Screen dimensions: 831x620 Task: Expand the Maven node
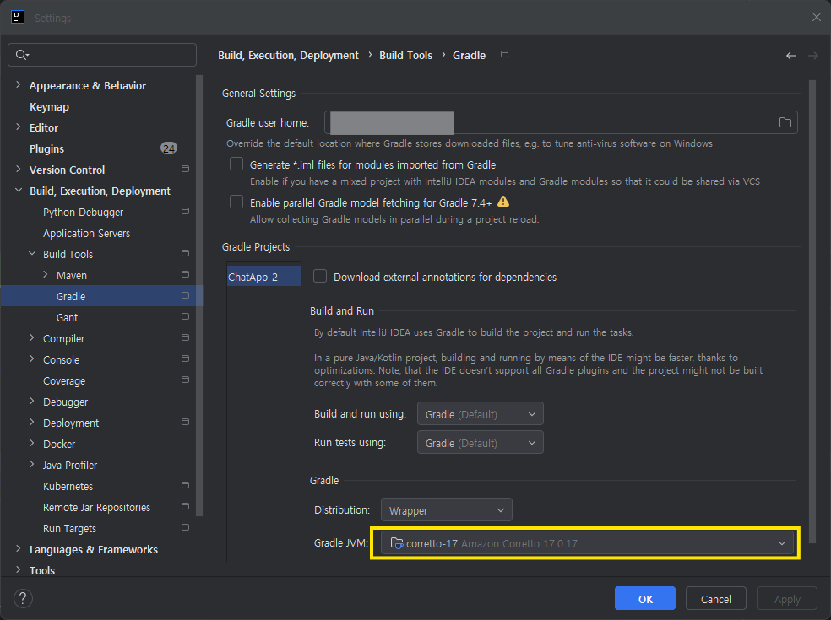tap(46, 275)
